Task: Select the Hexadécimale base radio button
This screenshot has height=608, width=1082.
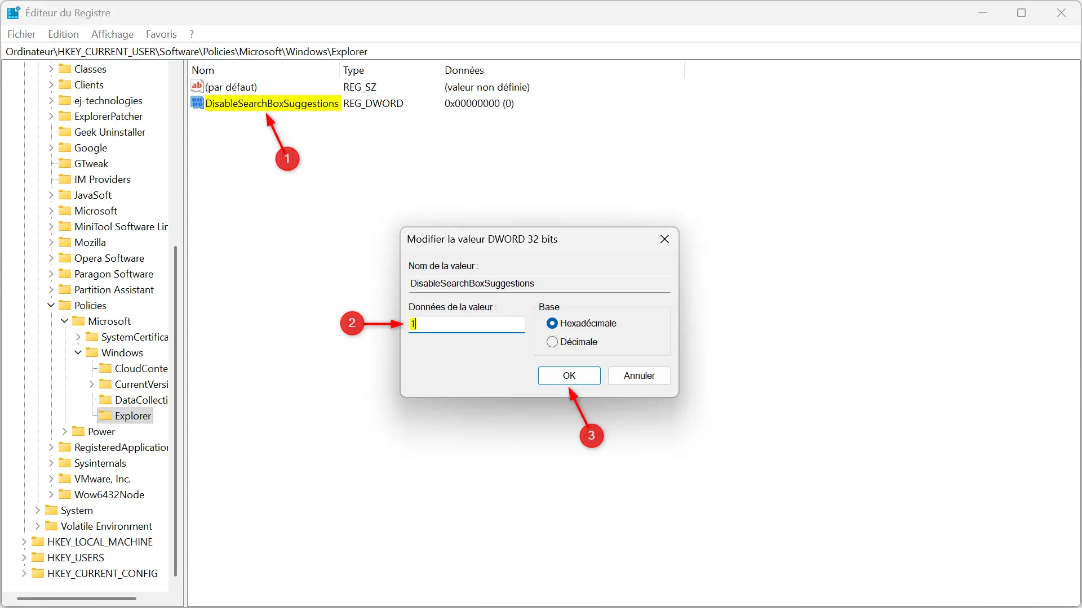Action: [552, 323]
